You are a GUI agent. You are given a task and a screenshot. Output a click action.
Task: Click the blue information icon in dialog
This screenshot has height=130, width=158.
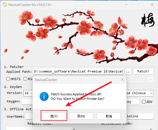pyautogui.click(x=44, y=96)
